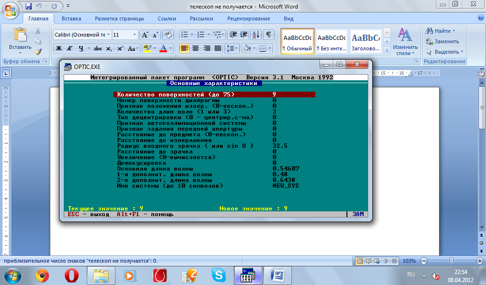The width and height of the screenshot is (486, 285).
Task: Select Основная длина волны row in OPTIC
Action: 214,169
